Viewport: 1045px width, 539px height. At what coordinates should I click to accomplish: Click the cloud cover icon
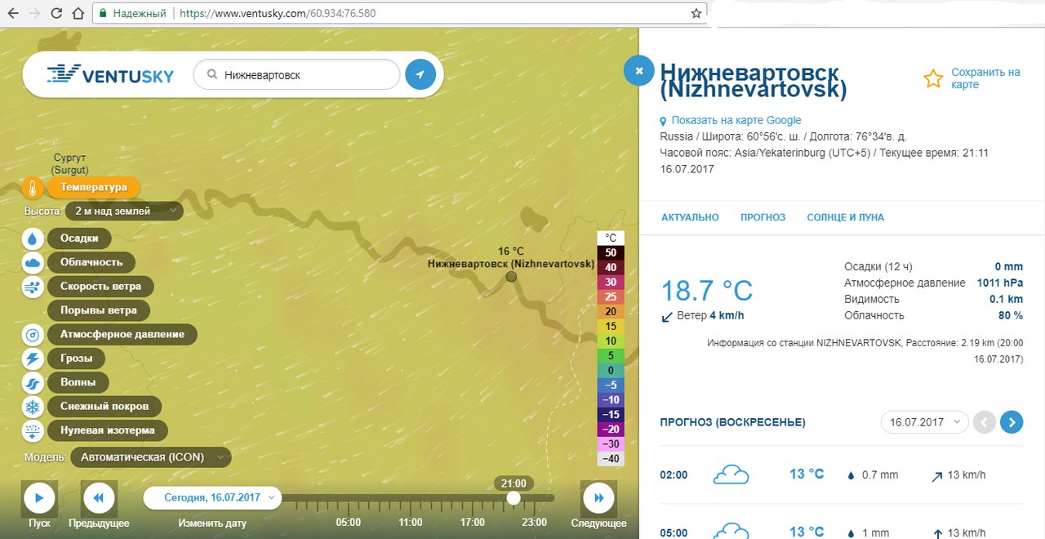33,263
